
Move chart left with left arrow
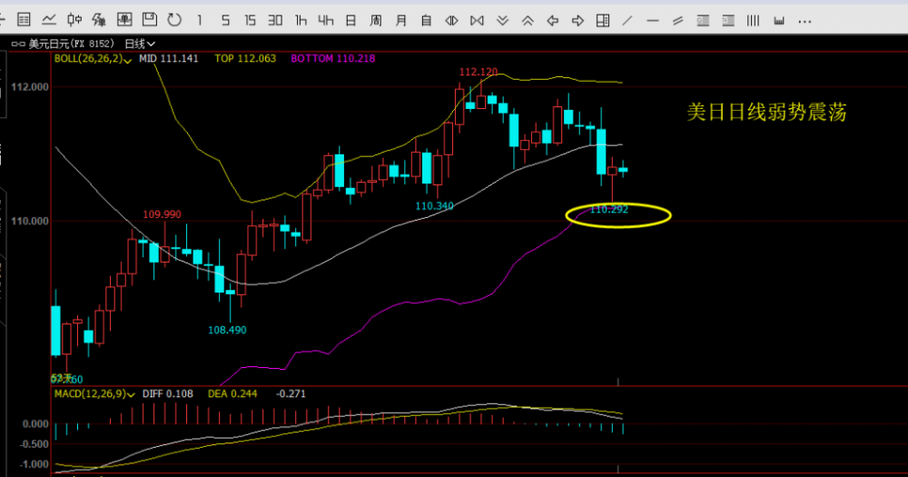pos(553,20)
